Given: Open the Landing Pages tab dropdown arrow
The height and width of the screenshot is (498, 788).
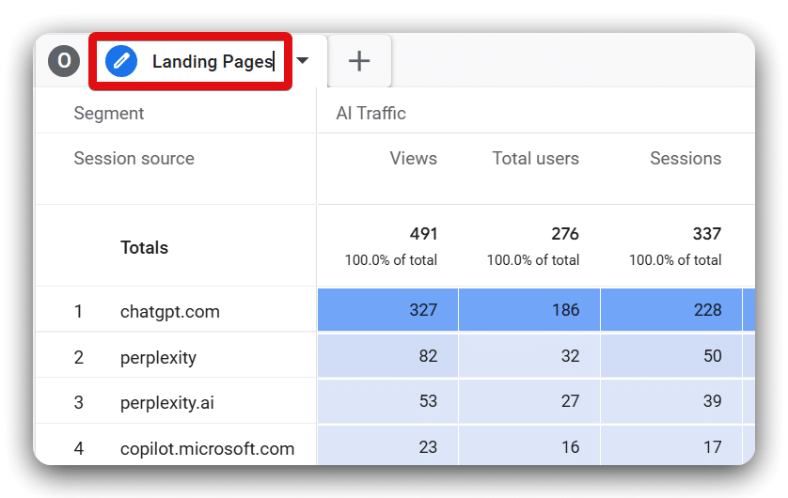Looking at the screenshot, I should pos(303,62).
